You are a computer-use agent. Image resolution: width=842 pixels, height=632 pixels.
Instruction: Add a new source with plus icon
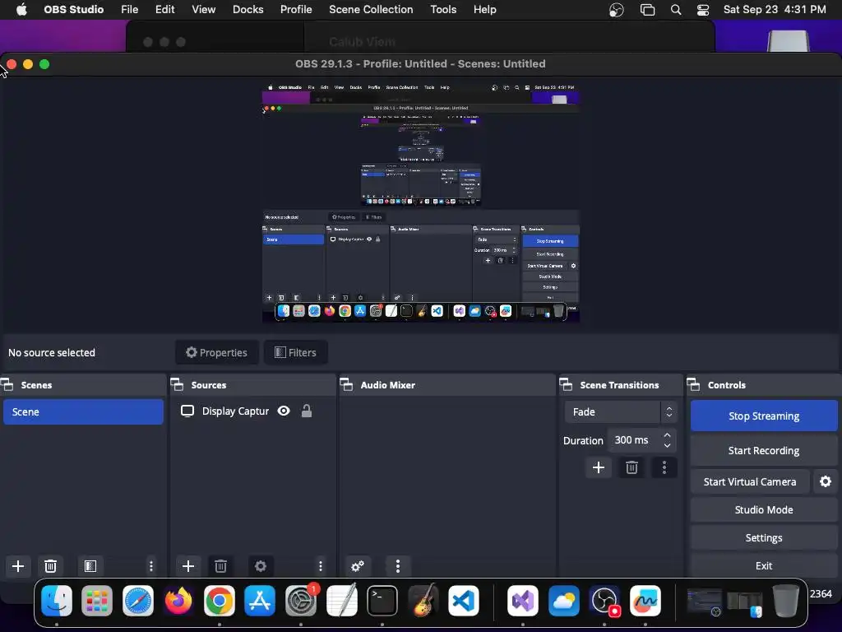(x=188, y=566)
